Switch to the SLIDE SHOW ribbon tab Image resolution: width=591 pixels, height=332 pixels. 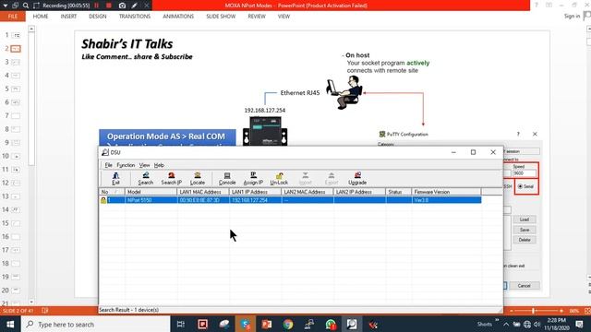coord(221,17)
